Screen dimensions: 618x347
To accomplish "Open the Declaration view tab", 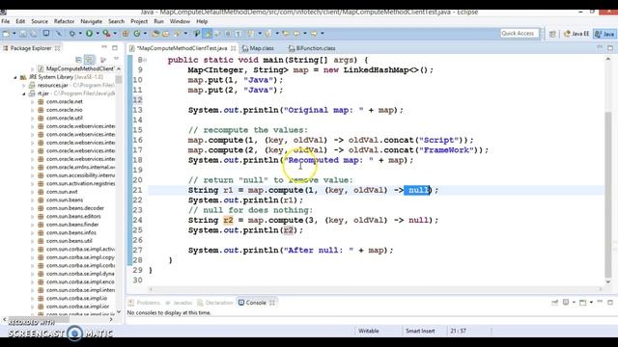I will coord(215,303).
